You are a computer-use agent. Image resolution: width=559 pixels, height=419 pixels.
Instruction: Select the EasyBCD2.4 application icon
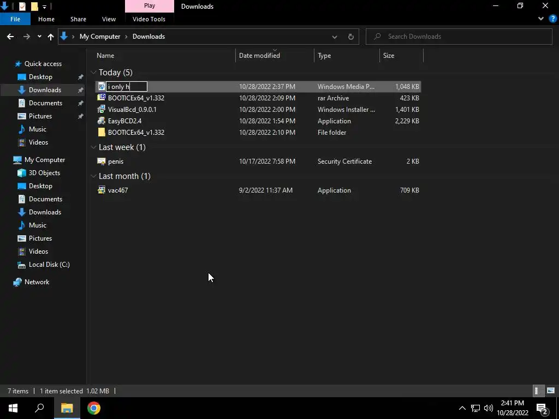pos(101,121)
